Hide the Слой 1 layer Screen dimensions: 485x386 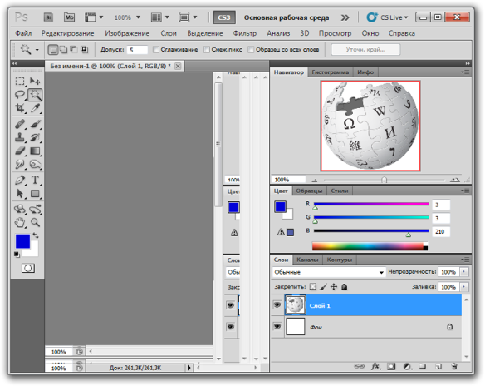(277, 305)
